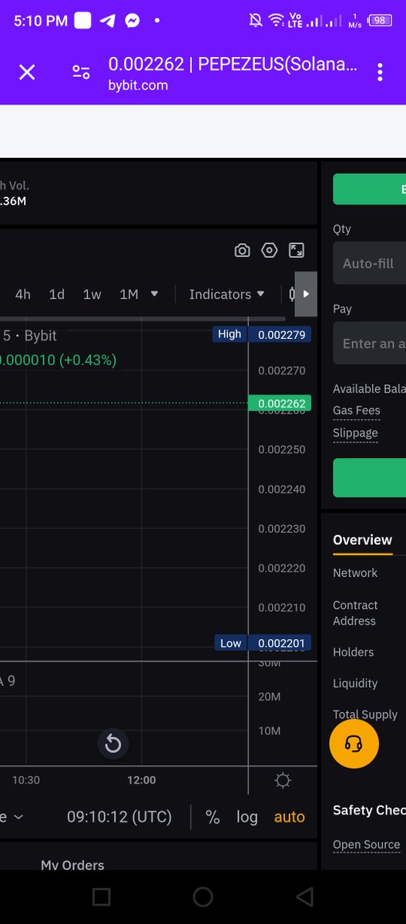Select the 1d timeframe

(57, 294)
